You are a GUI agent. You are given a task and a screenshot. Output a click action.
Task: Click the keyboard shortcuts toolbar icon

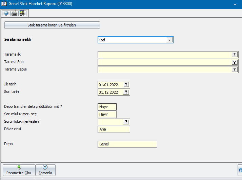point(15,13)
